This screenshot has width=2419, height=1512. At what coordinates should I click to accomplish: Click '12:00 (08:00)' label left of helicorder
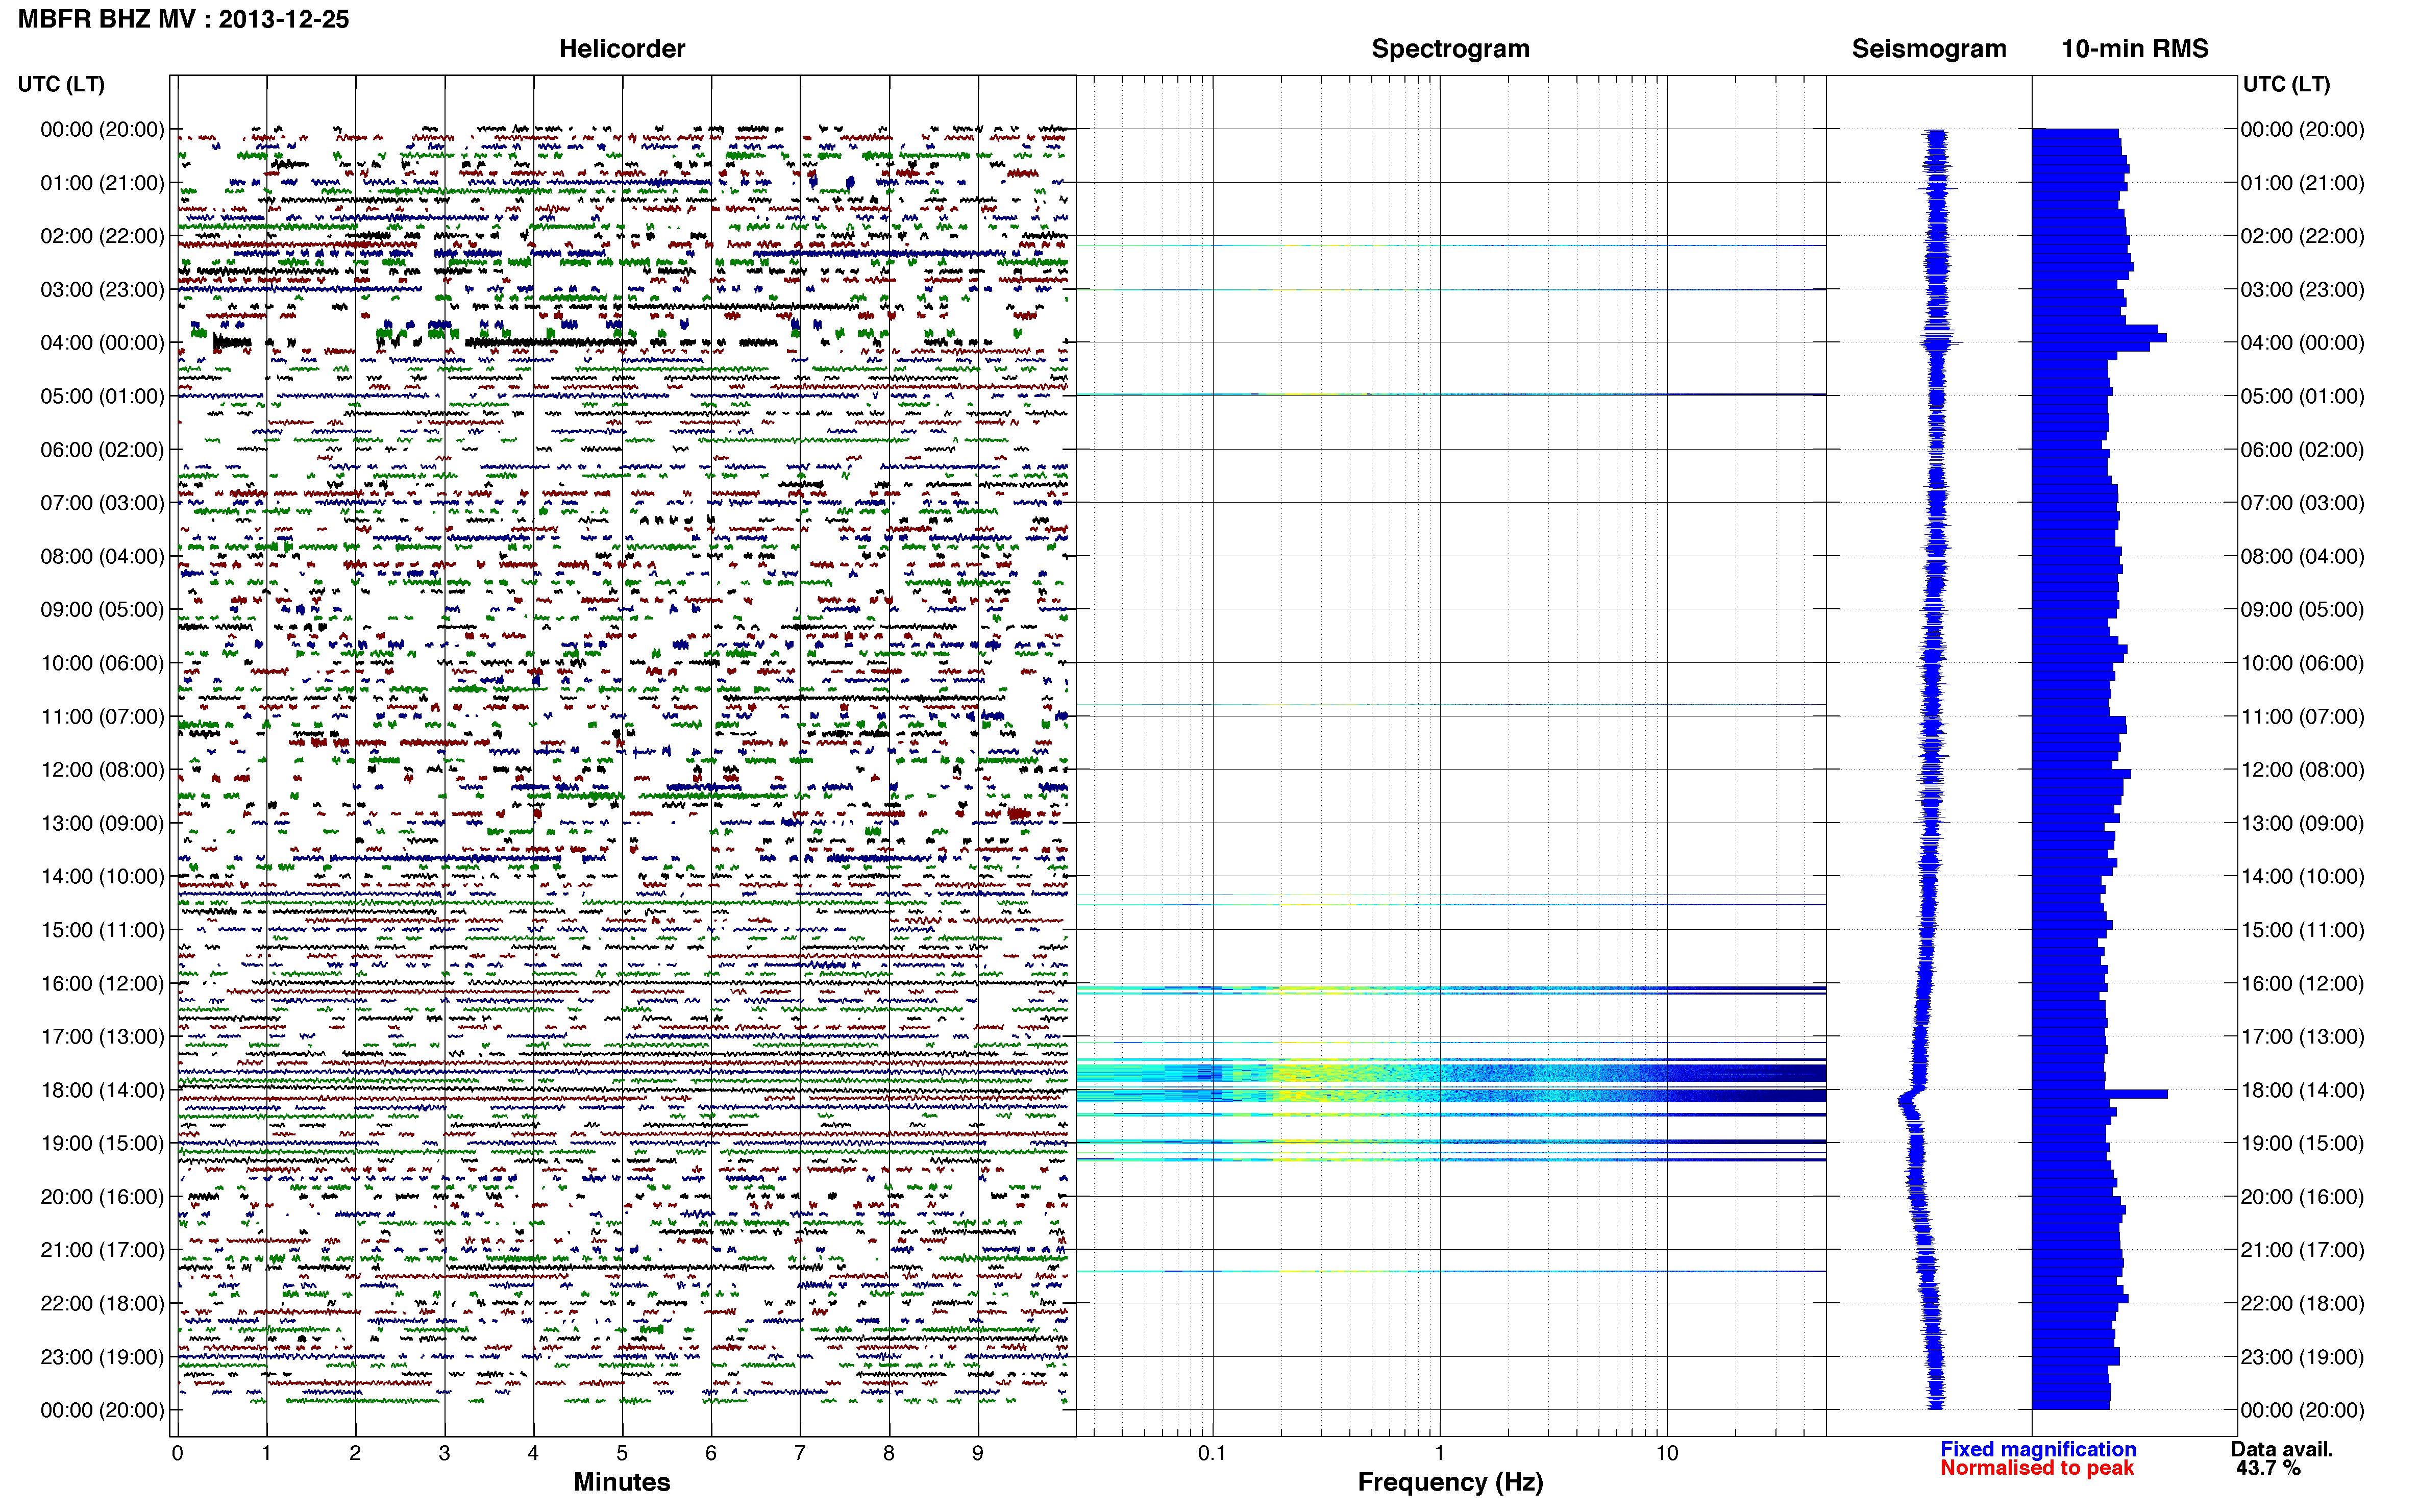[102, 769]
